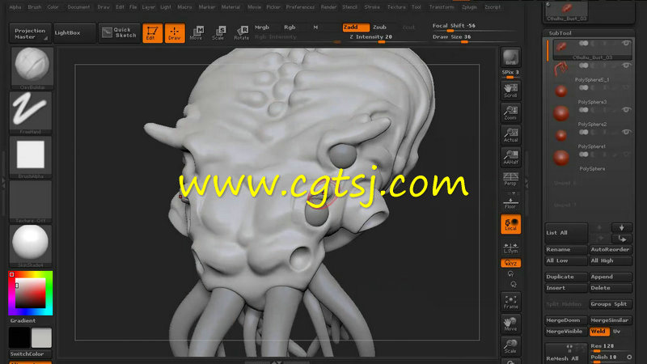Screen dimensions: 647x364
Task: Click the Append subtool button
Action: [611, 277]
